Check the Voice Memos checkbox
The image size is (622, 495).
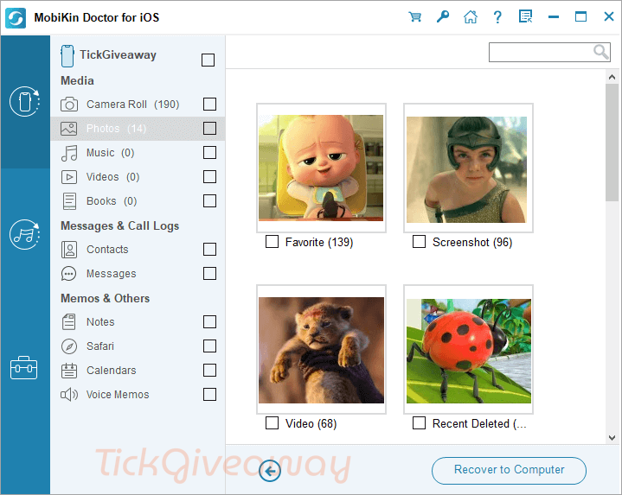(209, 395)
